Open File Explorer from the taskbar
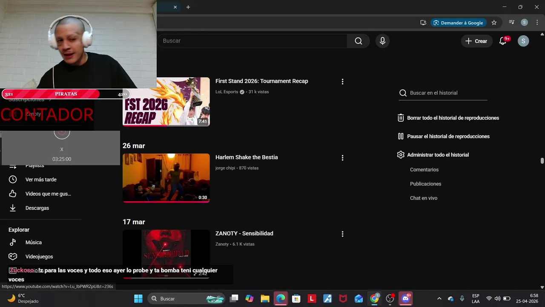Viewport: 545px width, 307px height. click(265, 298)
